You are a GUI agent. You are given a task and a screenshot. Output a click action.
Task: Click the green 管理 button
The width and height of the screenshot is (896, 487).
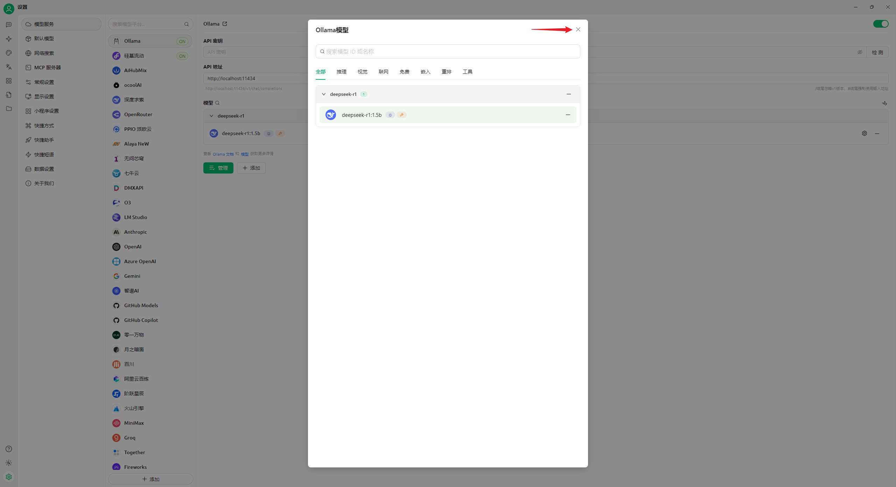click(218, 168)
